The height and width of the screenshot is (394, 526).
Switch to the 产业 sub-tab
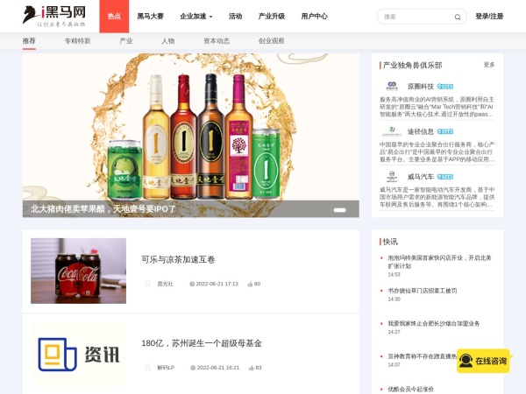coord(126,41)
